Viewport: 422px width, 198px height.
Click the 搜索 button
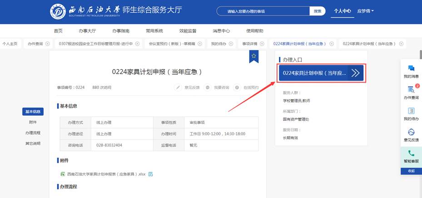(318, 11)
